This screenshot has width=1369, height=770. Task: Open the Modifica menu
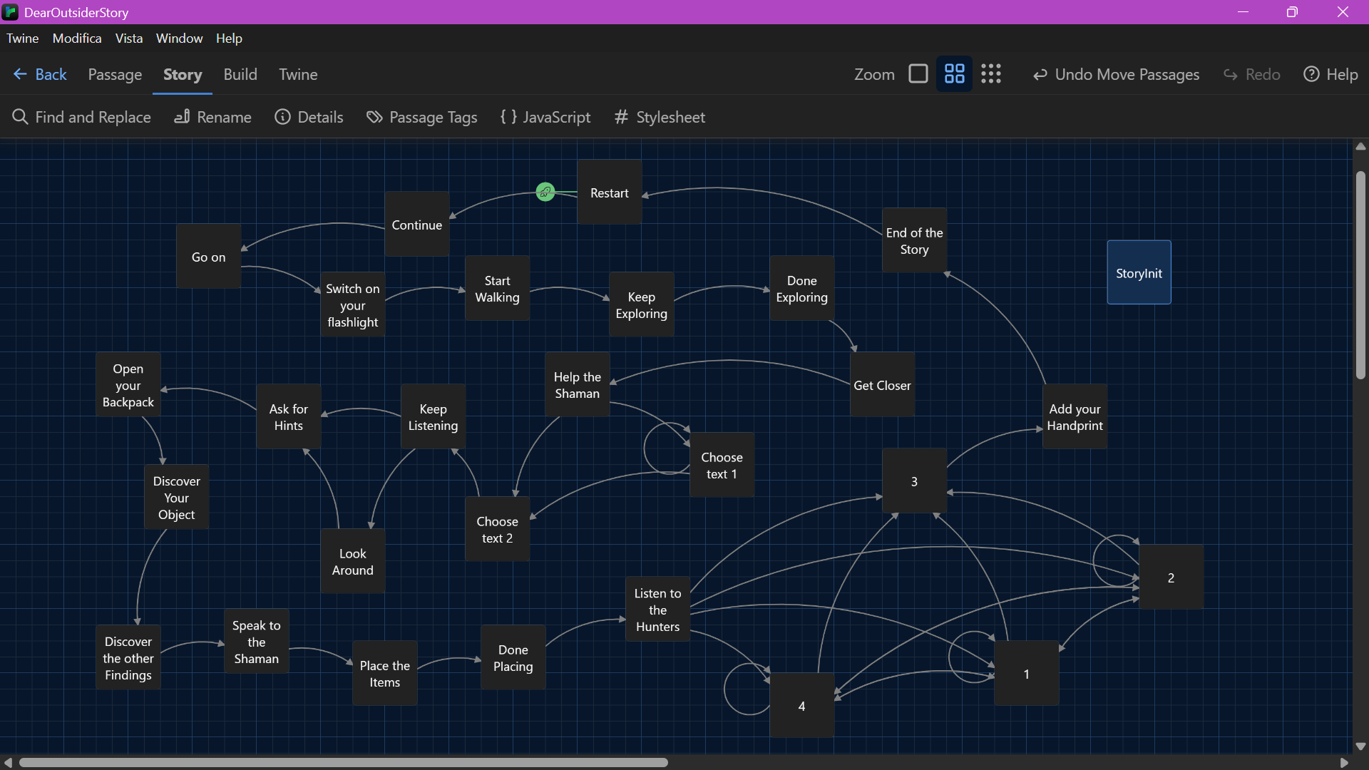(x=76, y=38)
